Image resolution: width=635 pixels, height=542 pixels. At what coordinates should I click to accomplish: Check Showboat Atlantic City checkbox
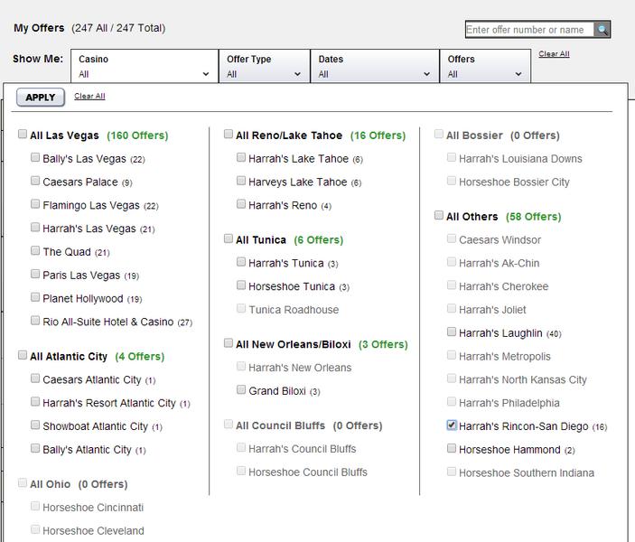pyautogui.click(x=35, y=425)
